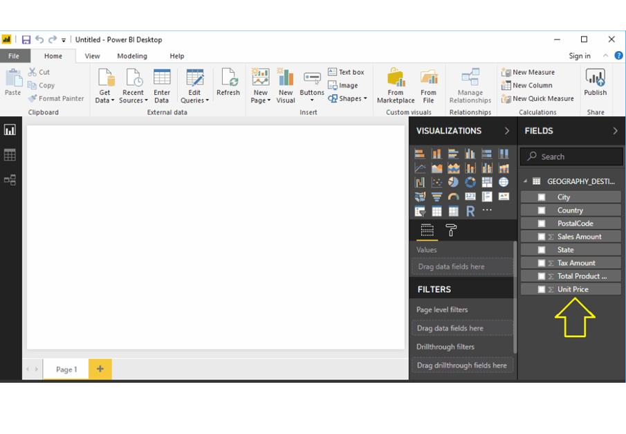This screenshot has height=434, width=626.
Task: Select the slicer visualization
Action: coord(420,211)
